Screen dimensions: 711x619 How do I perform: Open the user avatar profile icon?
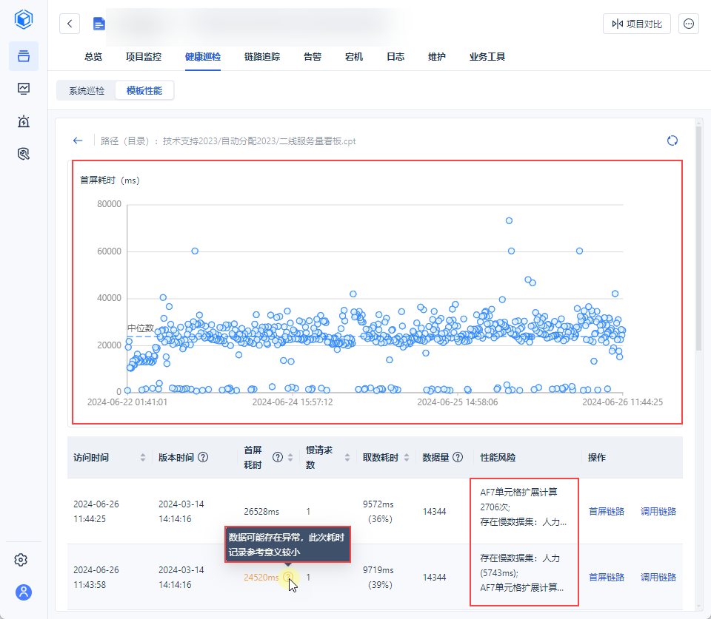click(24, 592)
